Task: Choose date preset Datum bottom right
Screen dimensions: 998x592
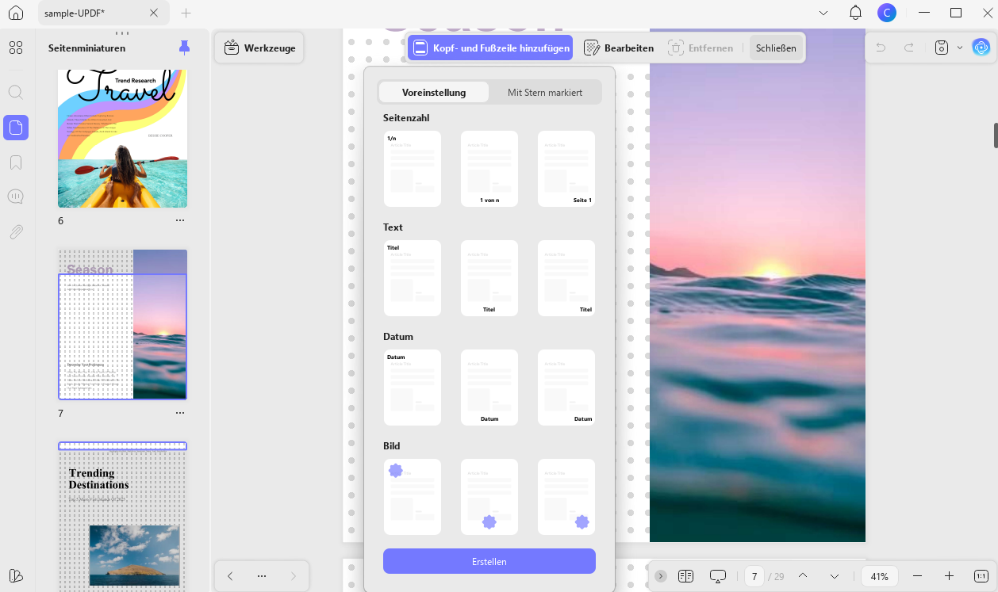Action: pos(566,388)
